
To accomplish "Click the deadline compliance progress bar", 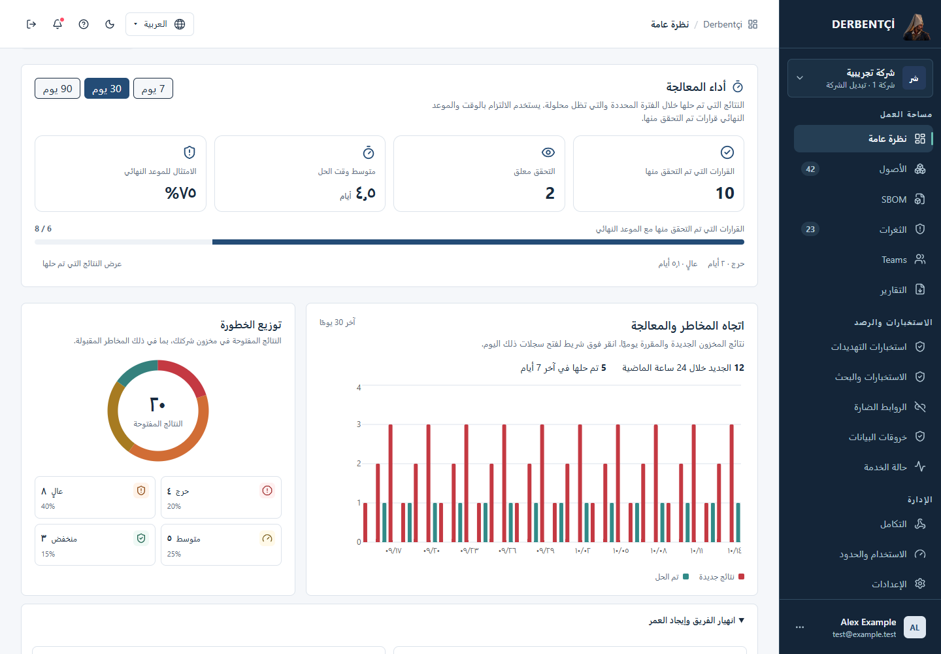I will 389,242.
